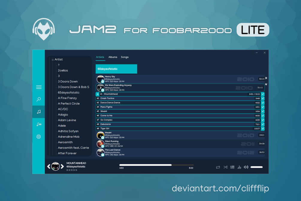Open the equalizer bars icon
Viewport: 301px width, 201px height.
(x=239, y=167)
